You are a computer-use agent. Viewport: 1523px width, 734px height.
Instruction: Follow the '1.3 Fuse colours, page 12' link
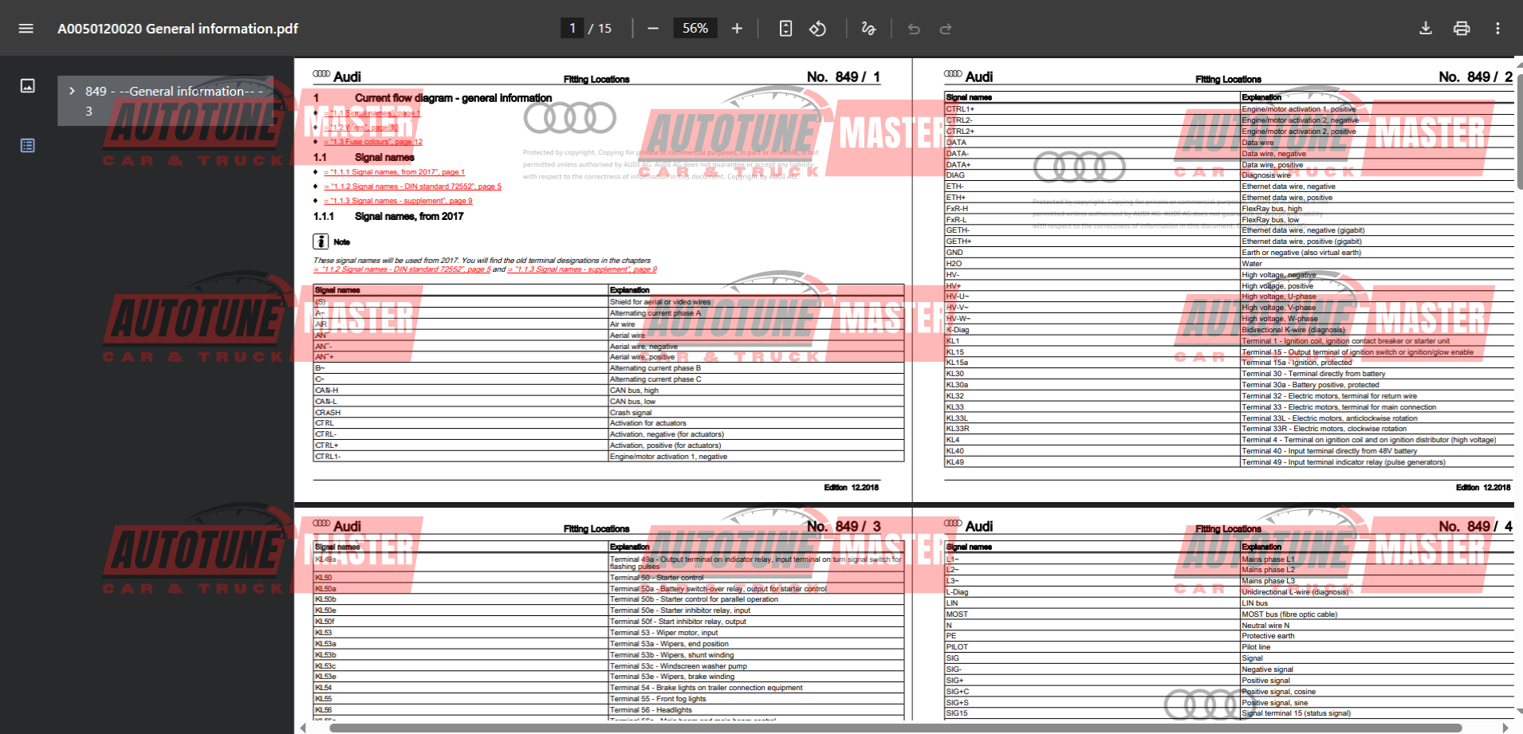coord(375,141)
